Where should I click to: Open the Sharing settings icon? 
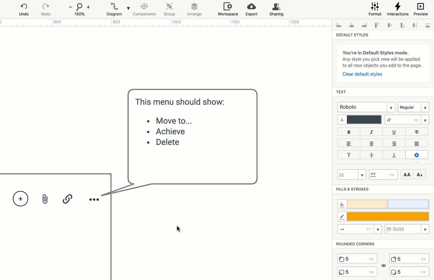coord(276,6)
